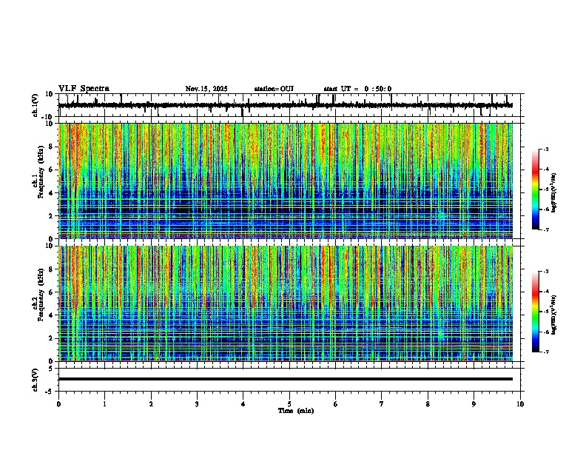Click the time axis tick label "8"

[x=428, y=404]
